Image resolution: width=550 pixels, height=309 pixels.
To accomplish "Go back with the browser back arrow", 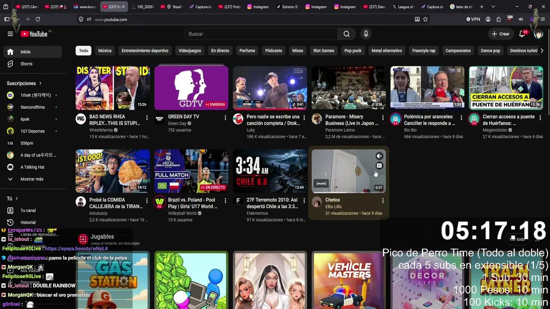I will click(17, 19).
